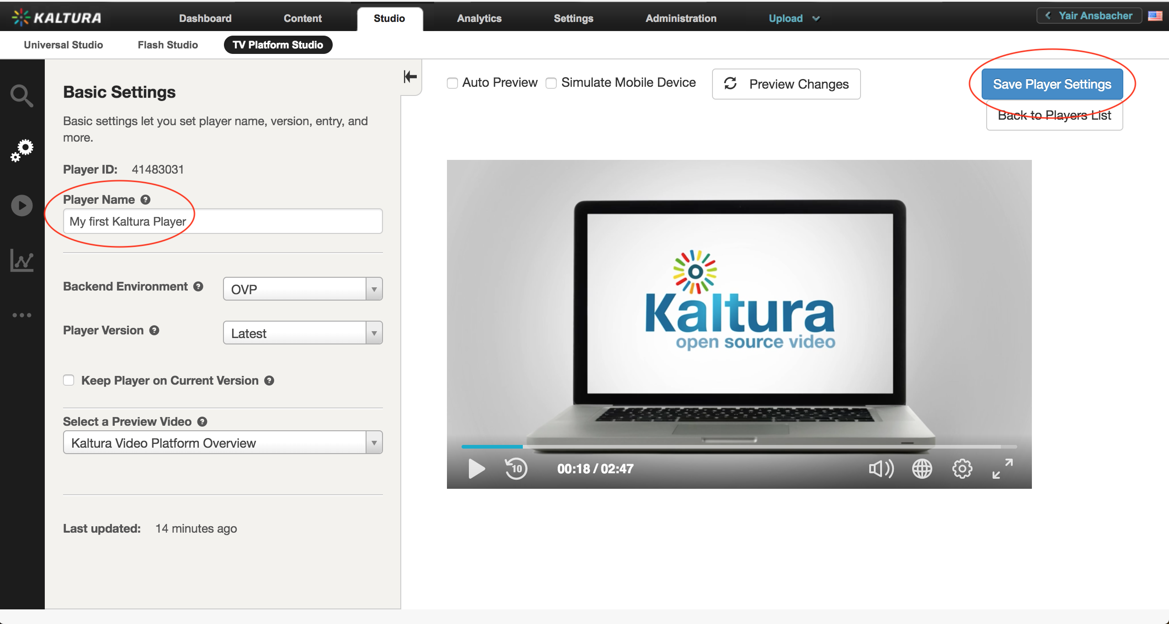
Task: Click the '14 minutes ago' last updated text
Action: (x=196, y=529)
